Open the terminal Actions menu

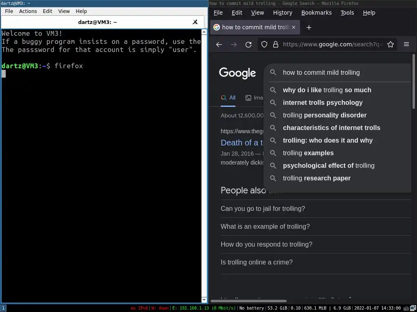click(x=28, y=11)
